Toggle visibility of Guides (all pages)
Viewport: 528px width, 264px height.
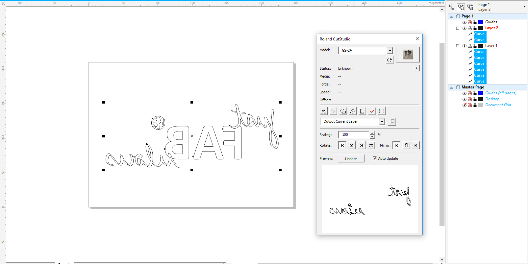[465, 93]
